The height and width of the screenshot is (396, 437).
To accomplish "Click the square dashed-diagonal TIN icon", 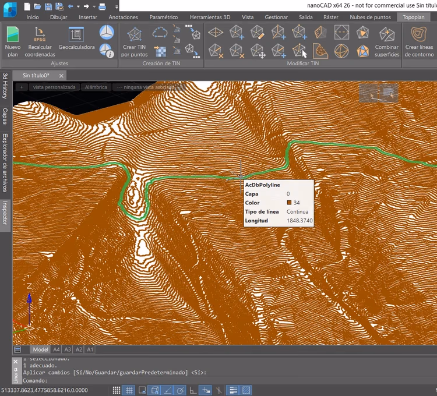I will click(341, 32).
